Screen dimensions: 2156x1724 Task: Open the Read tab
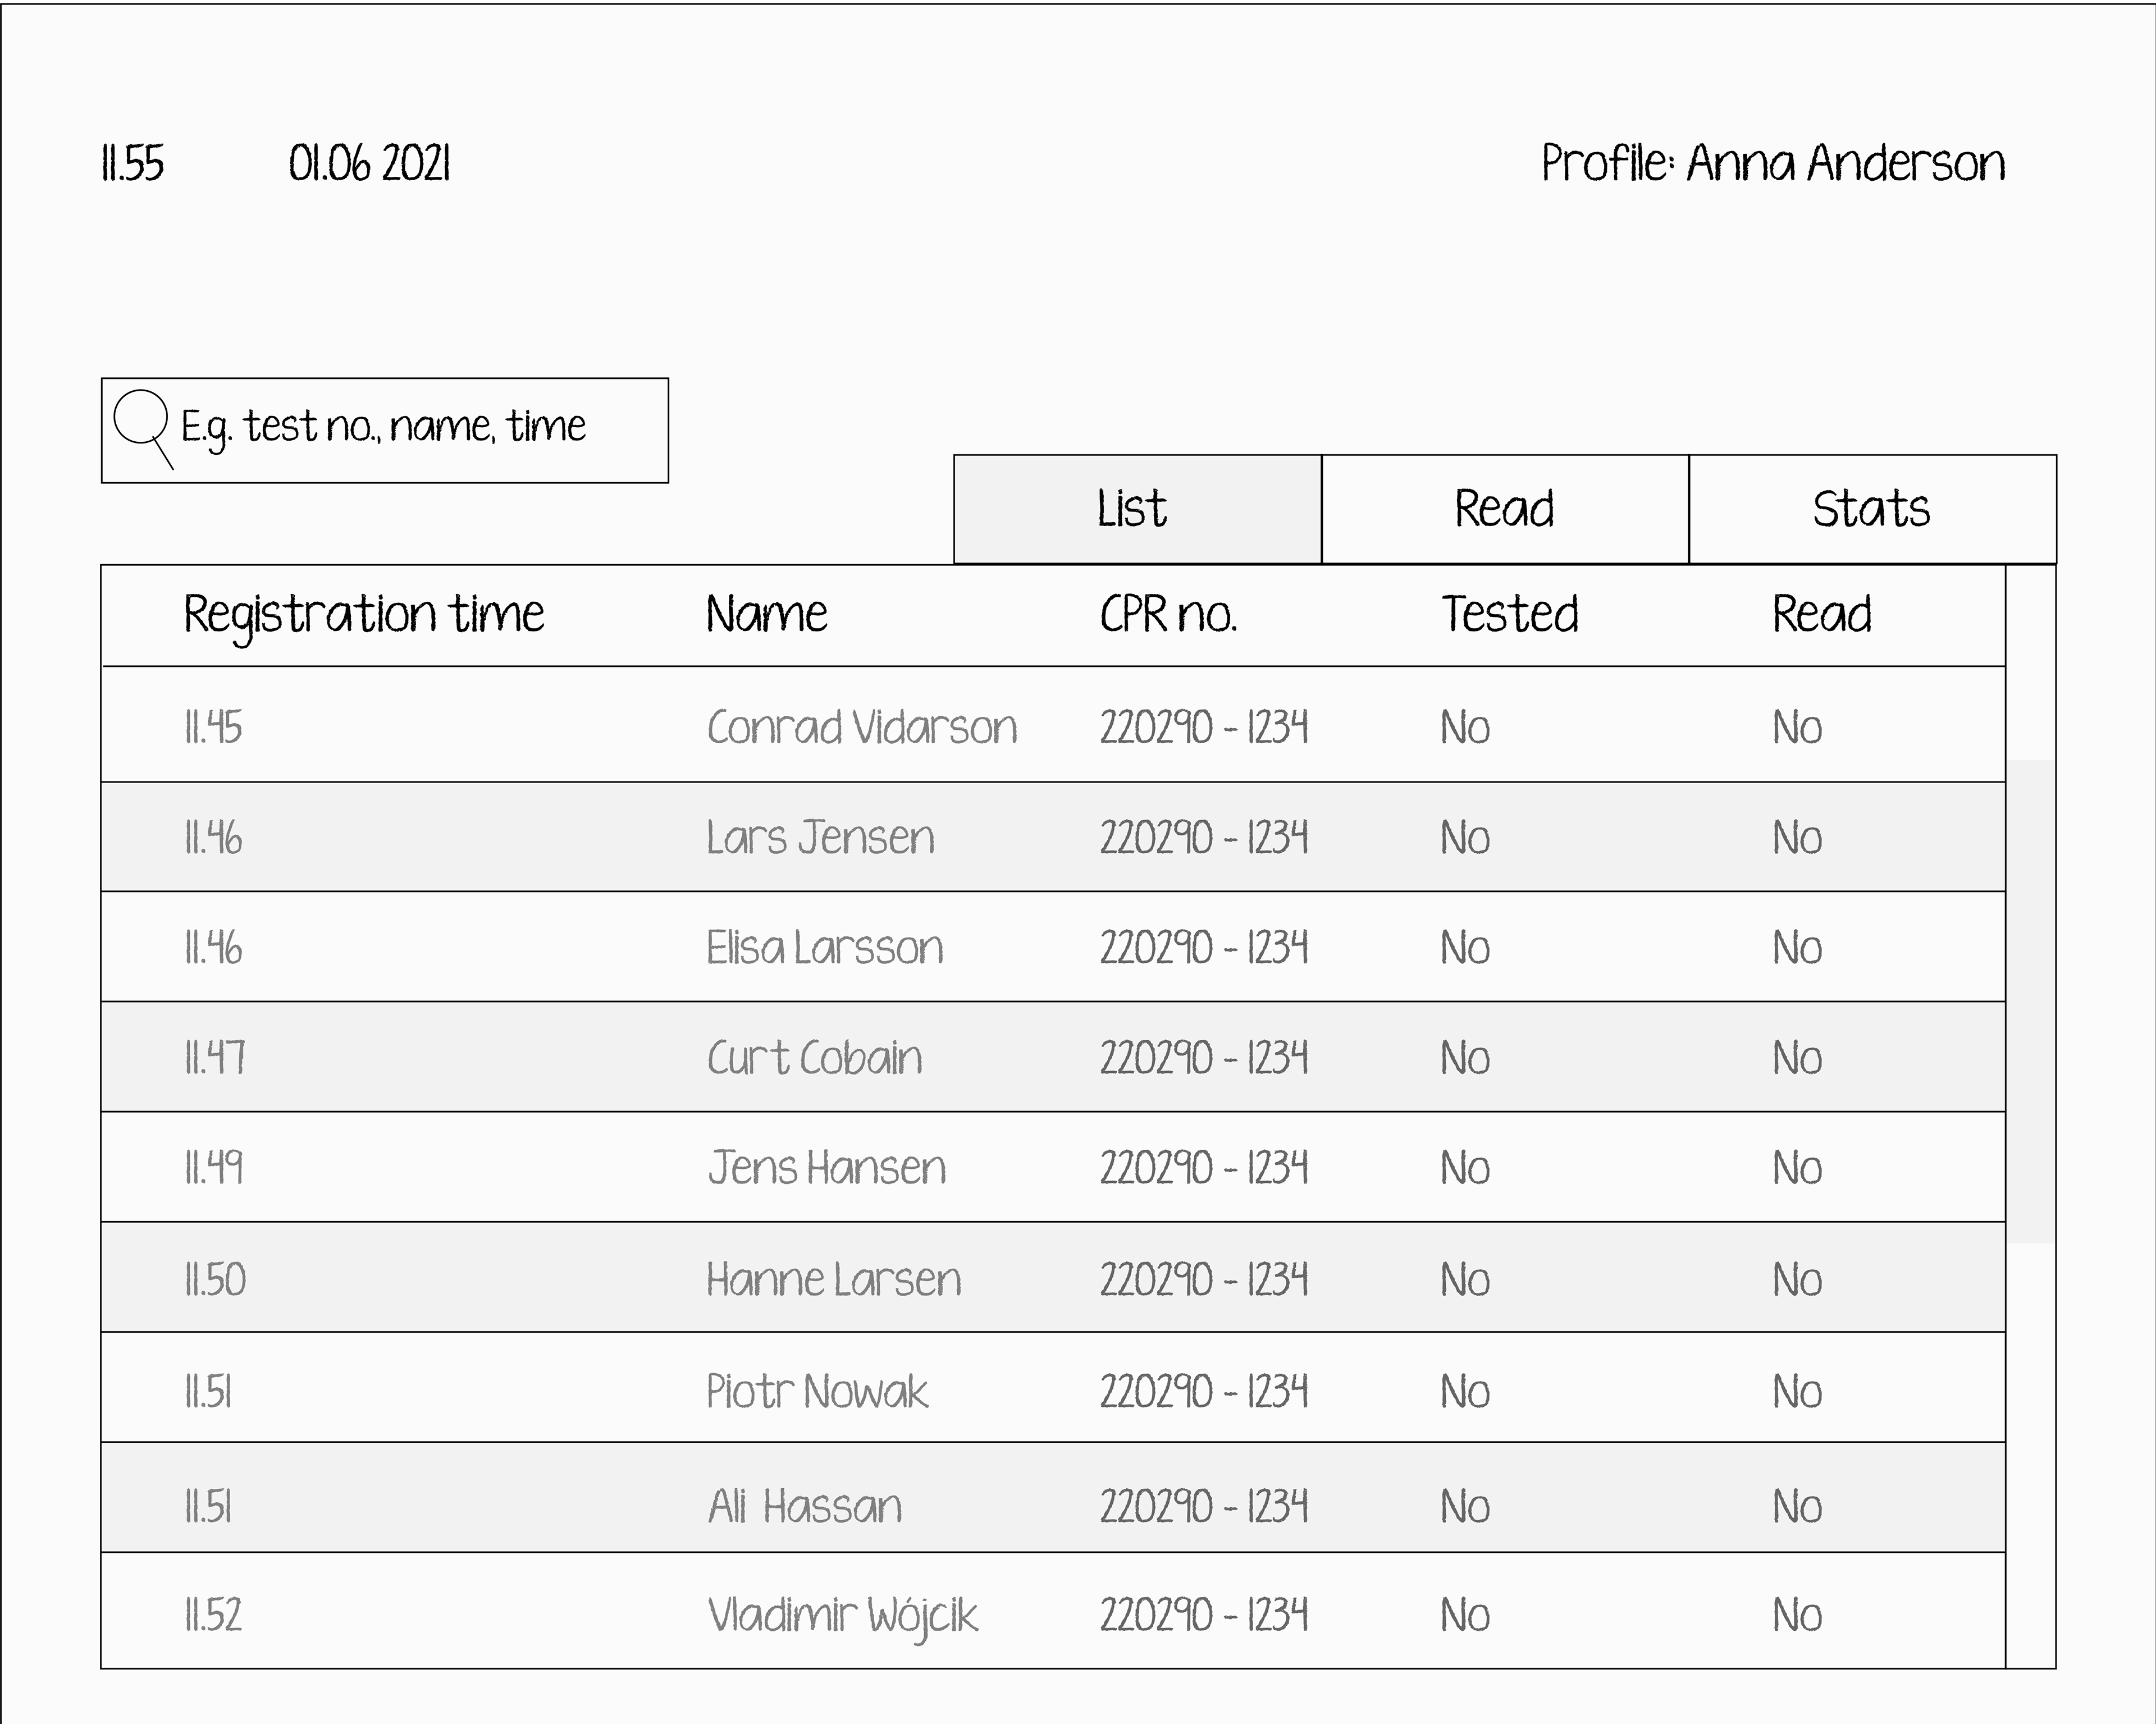pyautogui.click(x=1504, y=509)
